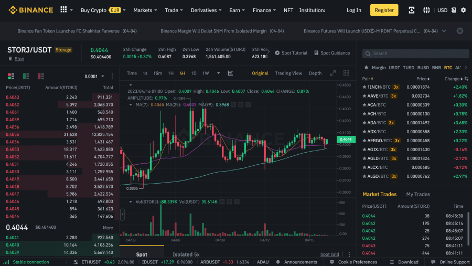Open MA indicator settings icon
Viewport: 472px width, 266px height.
(241, 104)
